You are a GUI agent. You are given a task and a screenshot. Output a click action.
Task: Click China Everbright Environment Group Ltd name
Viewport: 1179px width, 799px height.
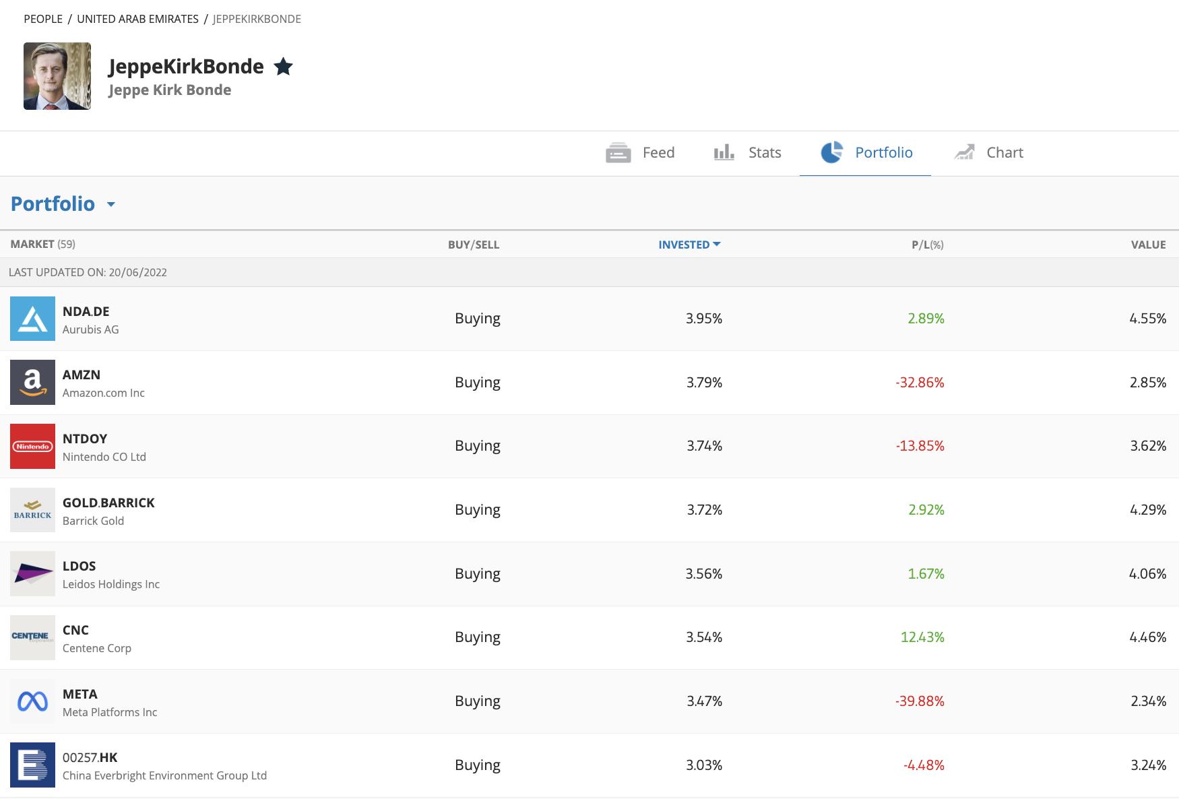(x=164, y=775)
